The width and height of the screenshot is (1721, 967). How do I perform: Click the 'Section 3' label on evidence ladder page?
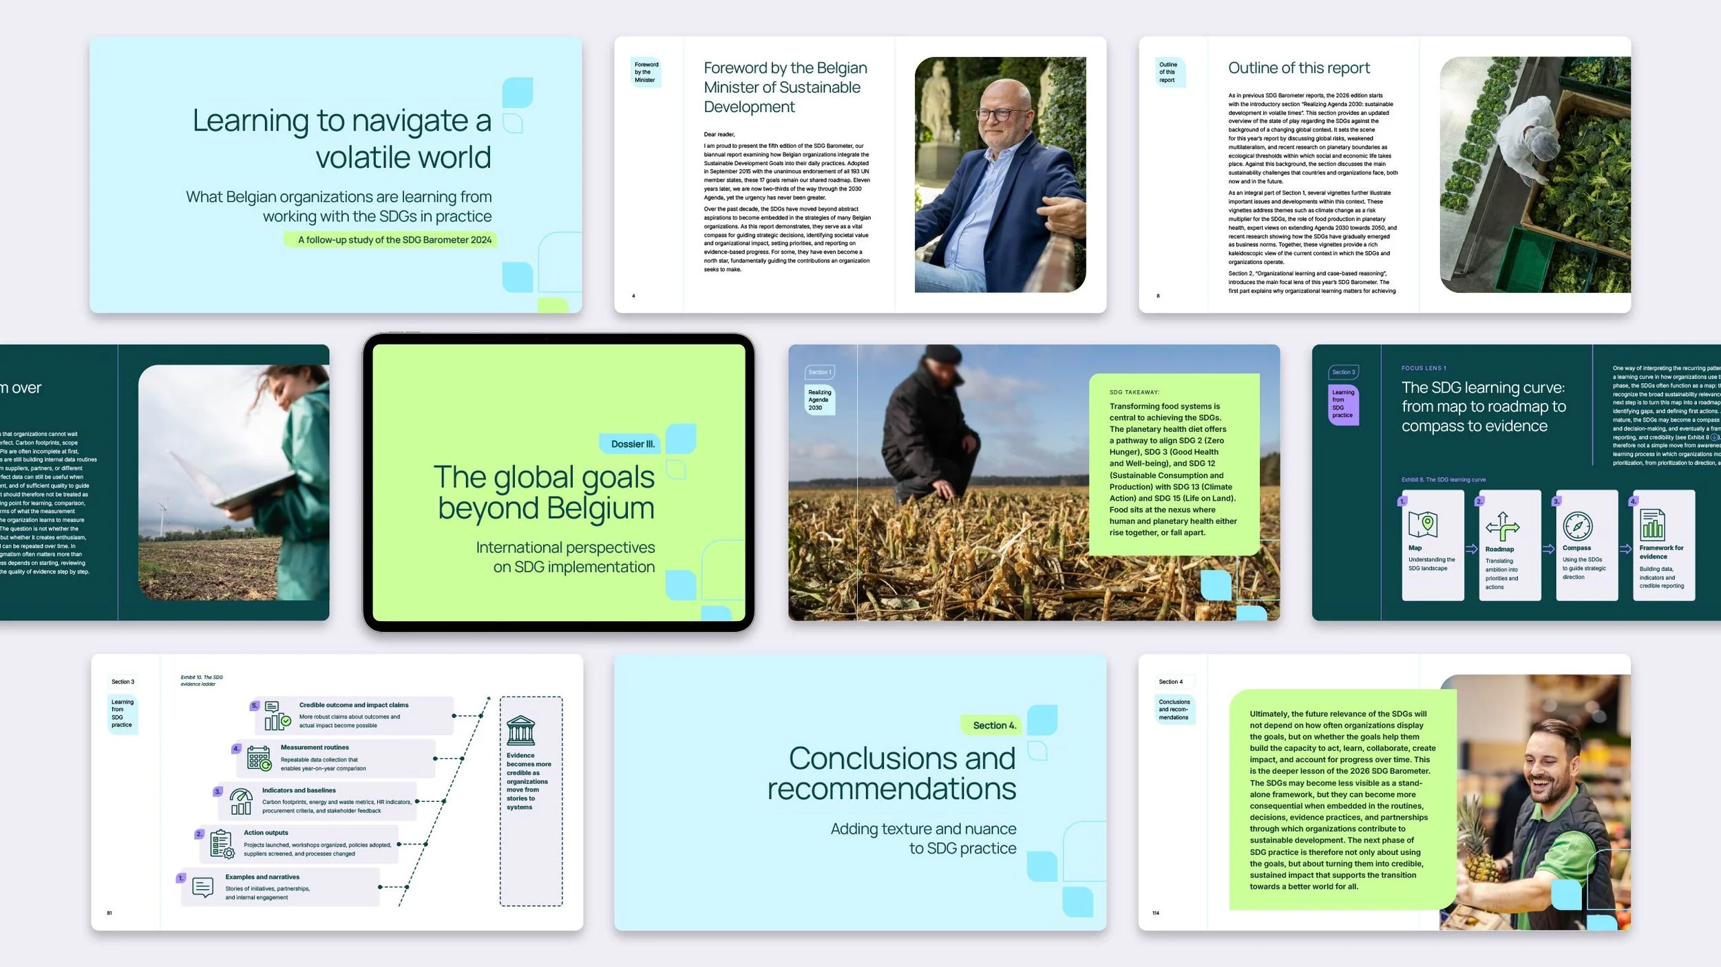point(123,682)
